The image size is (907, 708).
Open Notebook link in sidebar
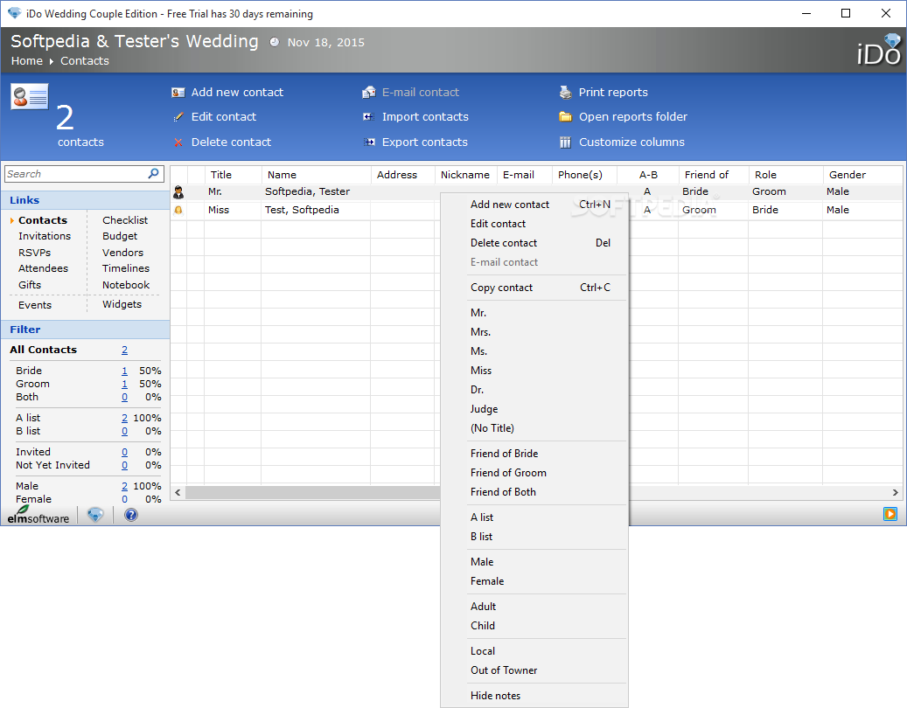tap(126, 285)
